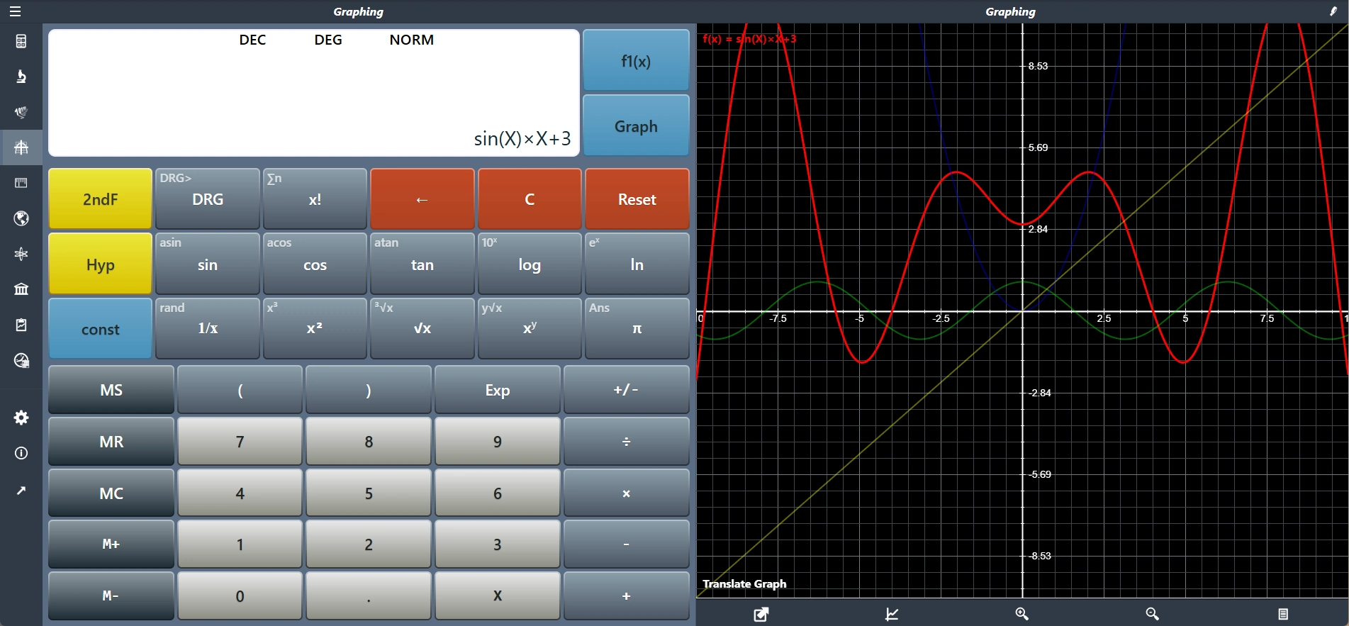Open the clipboard chart sidebar icon

click(x=21, y=325)
